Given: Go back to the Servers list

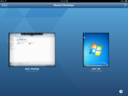Looking at the screenshot, I should click(5, 5).
